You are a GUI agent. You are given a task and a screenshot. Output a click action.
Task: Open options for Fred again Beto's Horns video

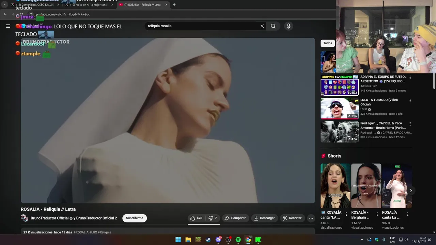(410, 124)
